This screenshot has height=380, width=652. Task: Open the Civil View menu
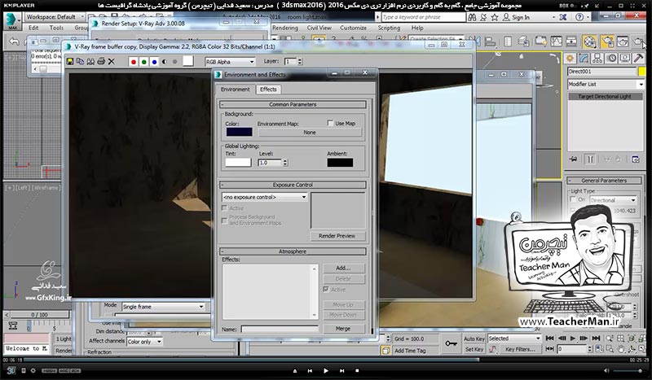pos(319,28)
